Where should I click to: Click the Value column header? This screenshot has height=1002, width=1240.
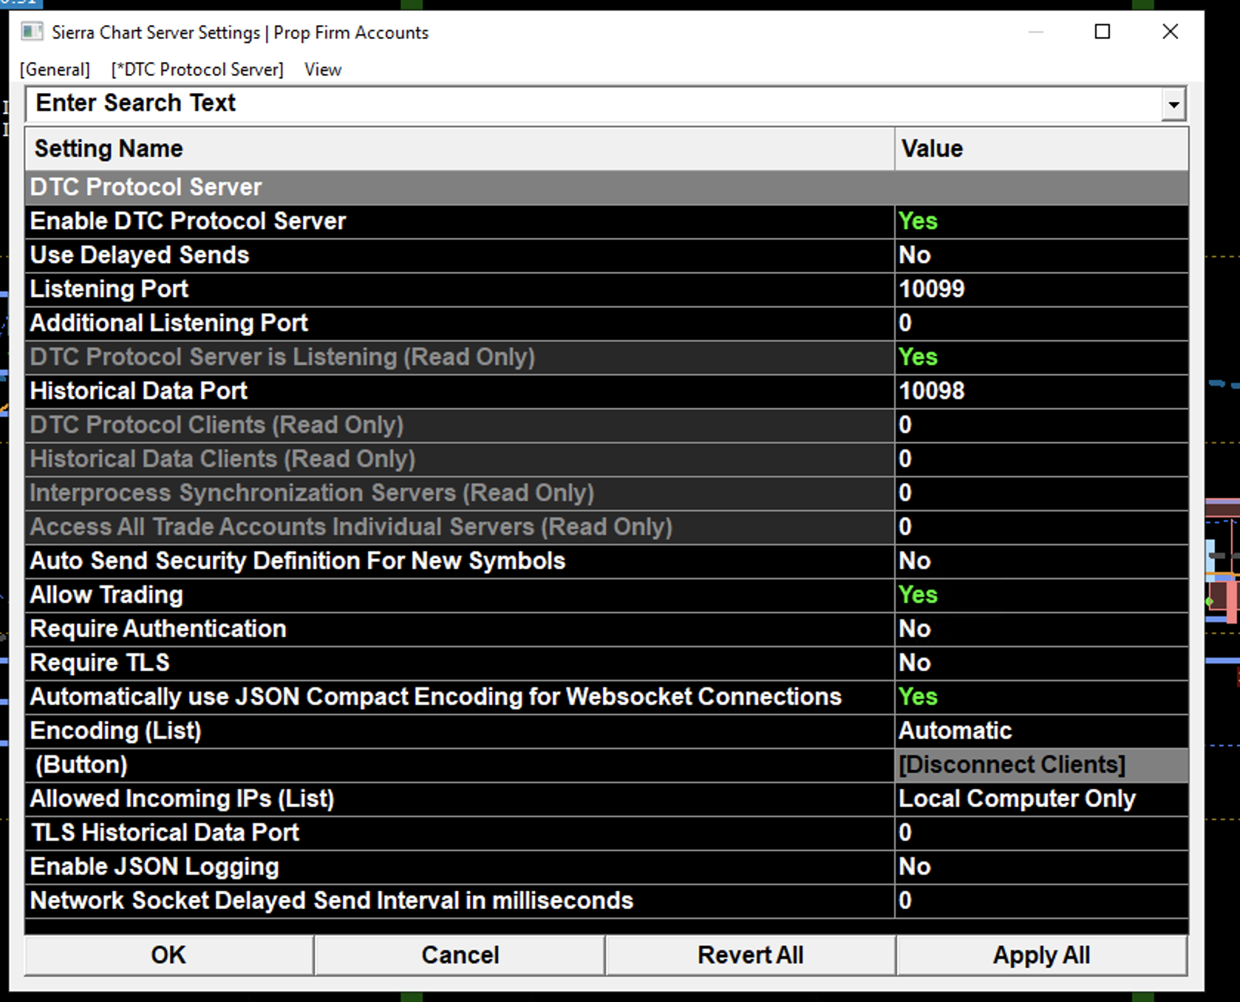tap(1042, 149)
